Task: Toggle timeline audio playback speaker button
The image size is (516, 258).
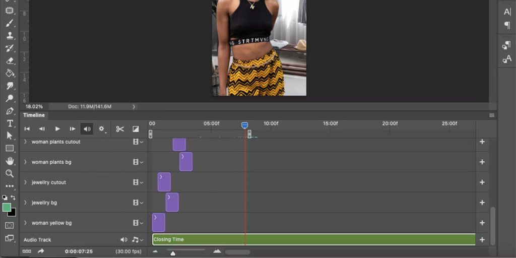Action: pos(87,129)
